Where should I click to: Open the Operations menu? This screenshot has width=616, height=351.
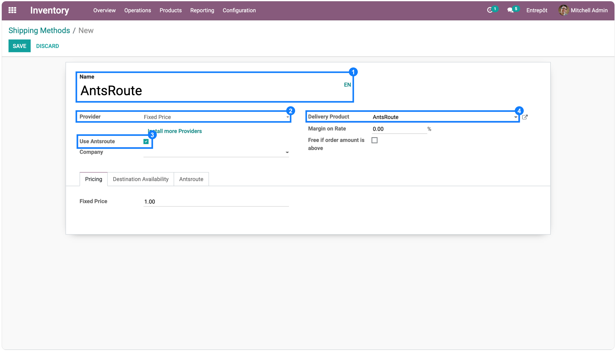click(138, 10)
